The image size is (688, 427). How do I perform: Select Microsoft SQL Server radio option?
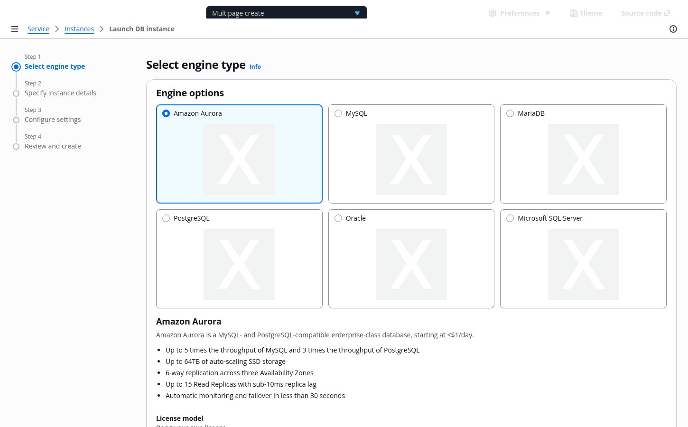tap(510, 218)
